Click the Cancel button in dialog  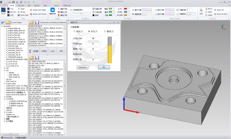tap(82, 67)
